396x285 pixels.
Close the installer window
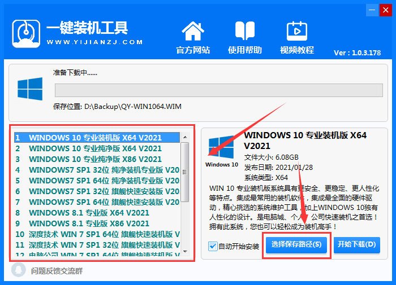[x=386, y=10]
